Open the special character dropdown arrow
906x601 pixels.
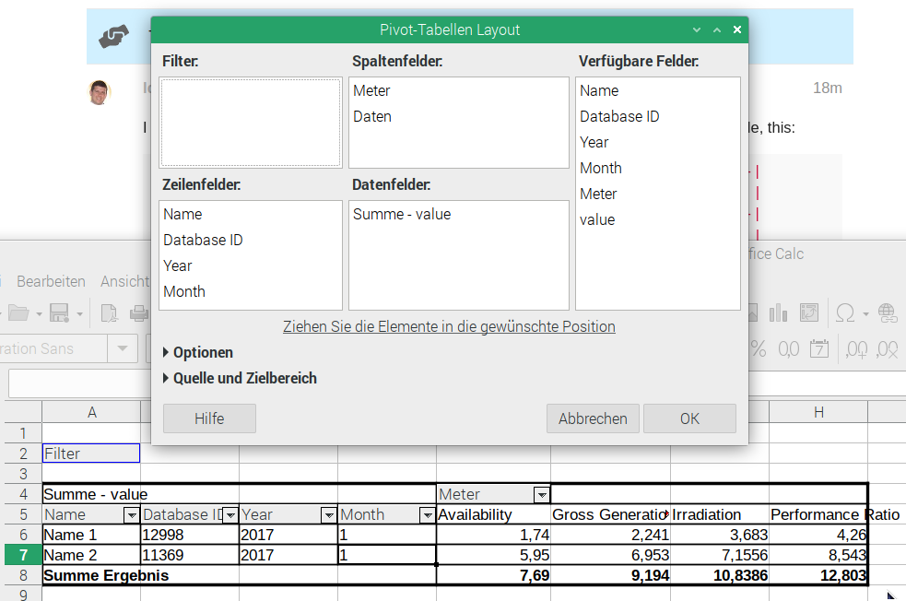point(865,313)
